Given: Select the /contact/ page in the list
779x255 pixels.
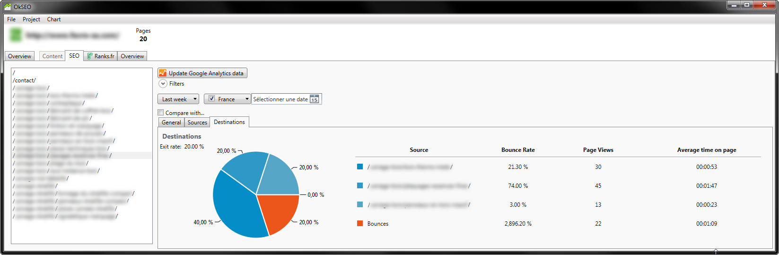Looking at the screenshot, I should pyautogui.click(x=25, y=80).
